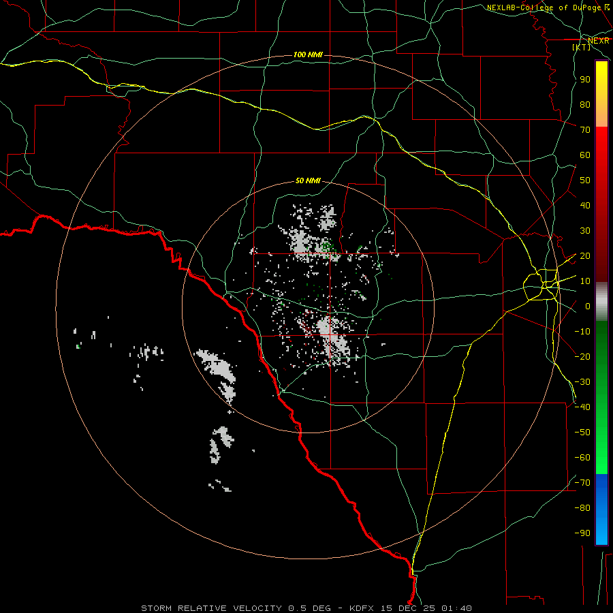The image size is (613, 613).
Task: Click the -90 value on velocity scale
Action: (x=582, y=533)
